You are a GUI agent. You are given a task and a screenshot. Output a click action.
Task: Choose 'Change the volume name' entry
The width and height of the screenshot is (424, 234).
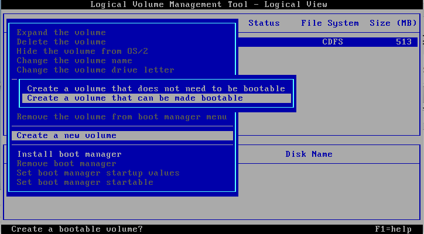click(74, 61)
